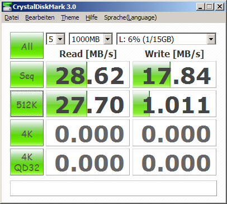Image resolution: width=227 pixels, height=204 pixels.
Task: Click the Write [MB/s] column header
Action: 174,54
